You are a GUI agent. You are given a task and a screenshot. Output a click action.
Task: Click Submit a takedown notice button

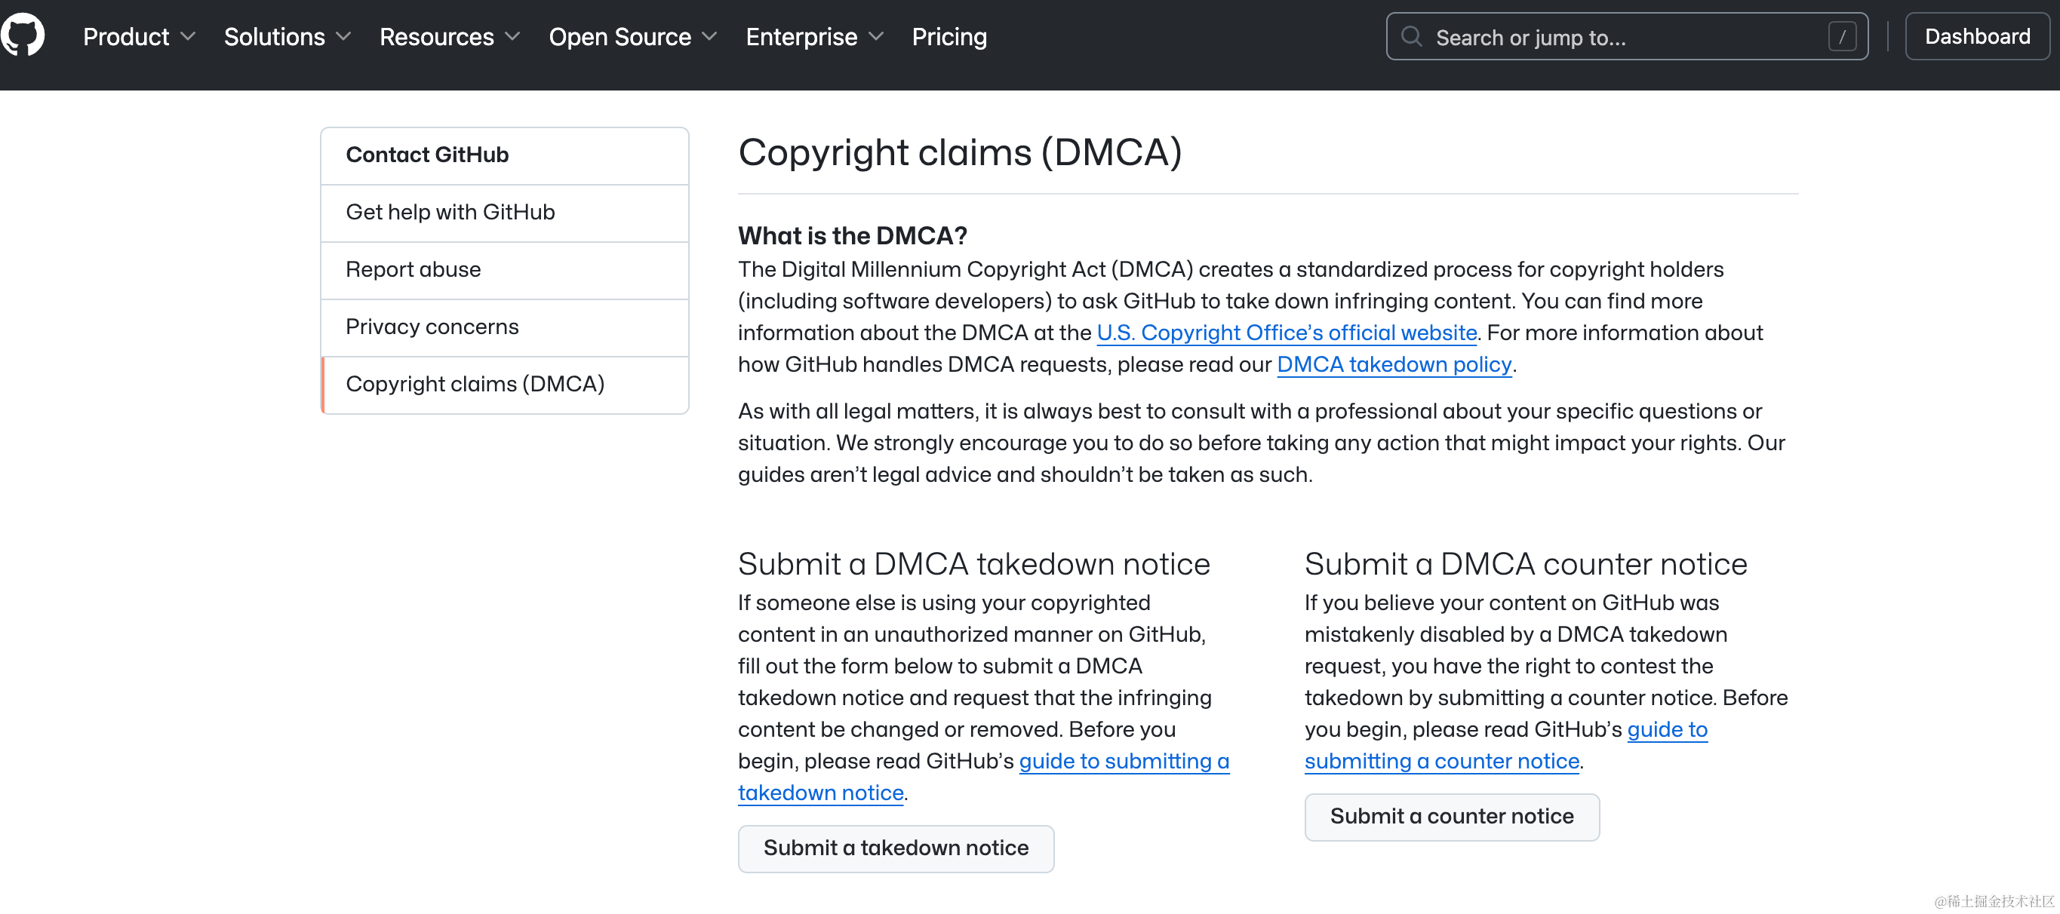pyautogui.click(x=896, y=848)
